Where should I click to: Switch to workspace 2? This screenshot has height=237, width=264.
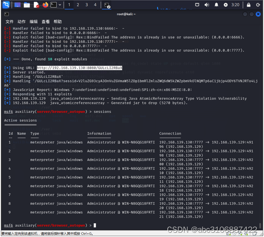(78, 5)
